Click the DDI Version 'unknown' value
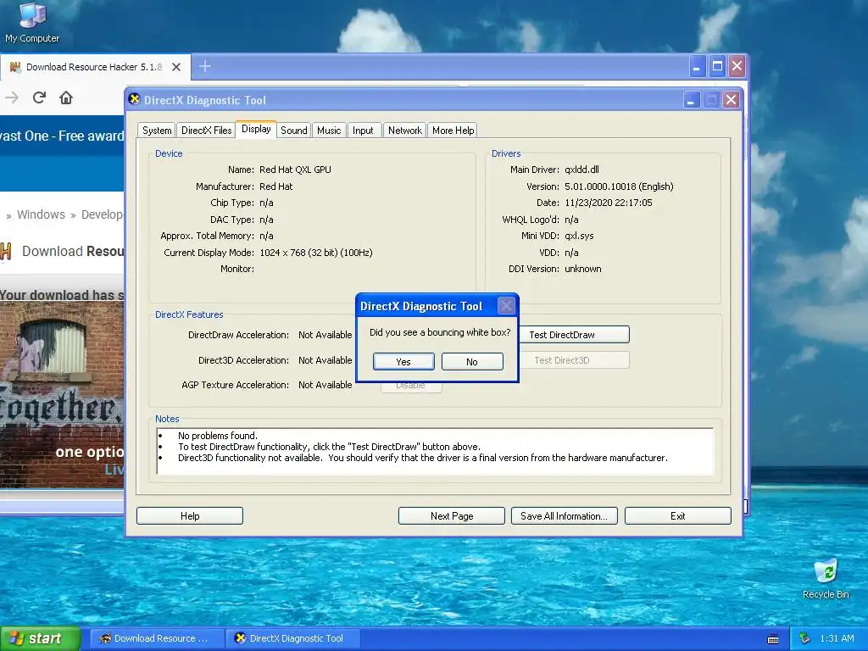Image resolution: width=868 pixels, height=651 pixels. click(583, 269)
